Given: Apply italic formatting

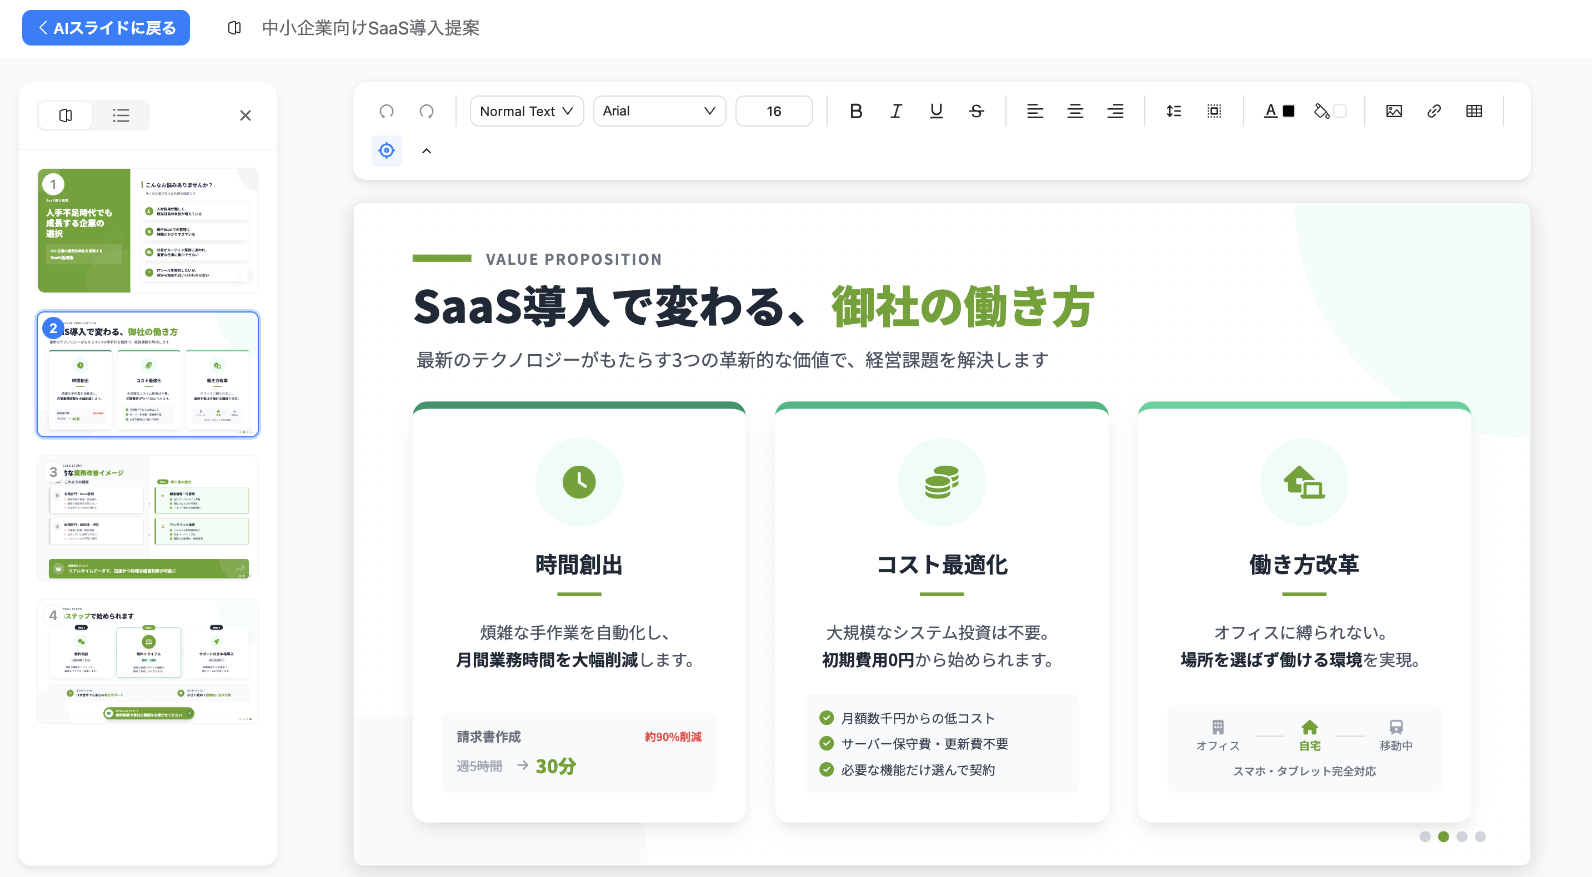Looking at the screenshot, I should [x=895, y=111].
